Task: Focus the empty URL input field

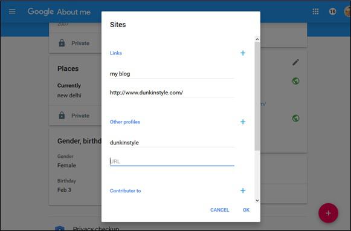Action: click(172, 161)
